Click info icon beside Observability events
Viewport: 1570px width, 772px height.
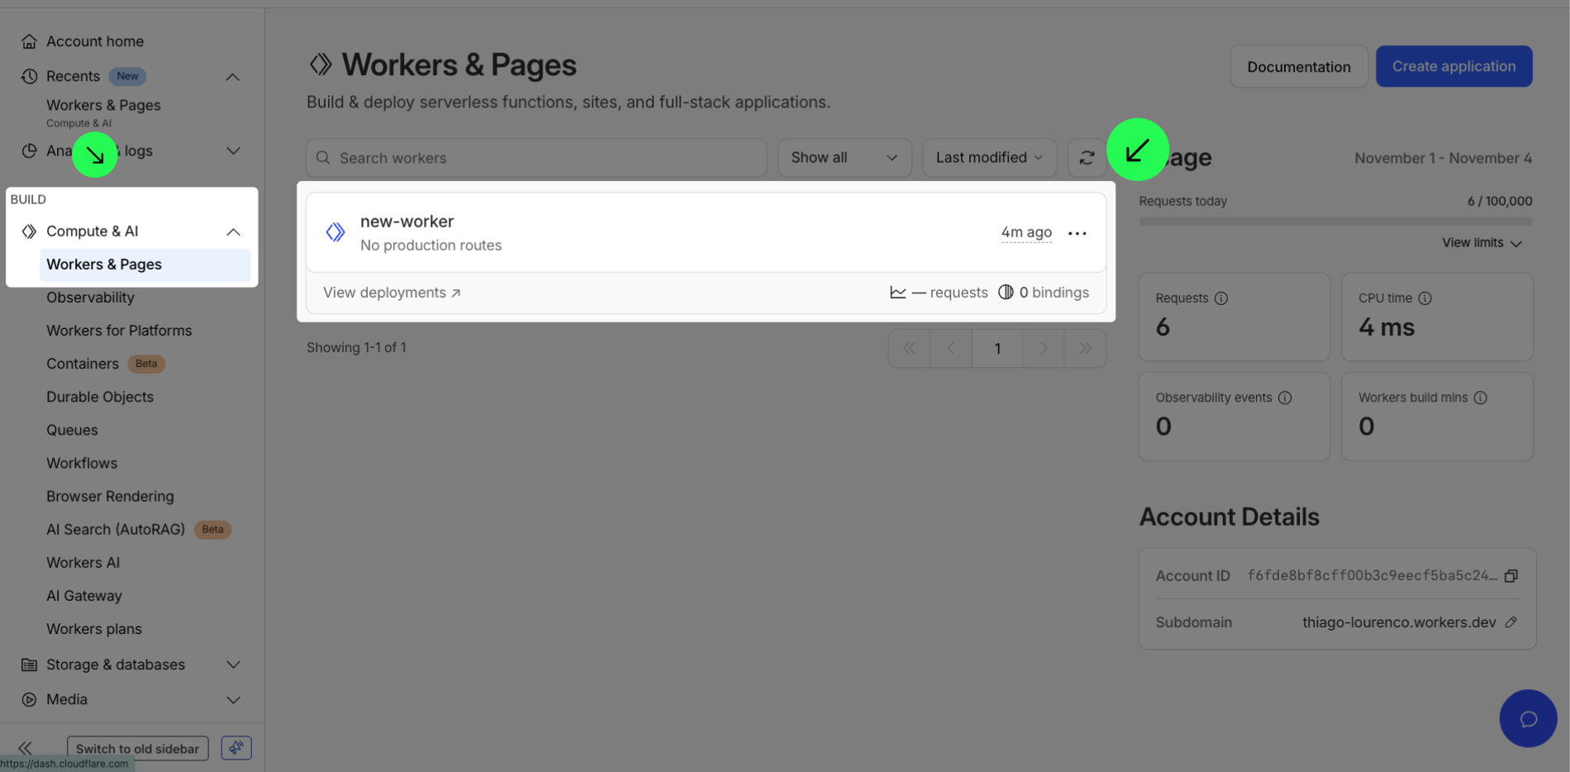tap(1285, 398)
